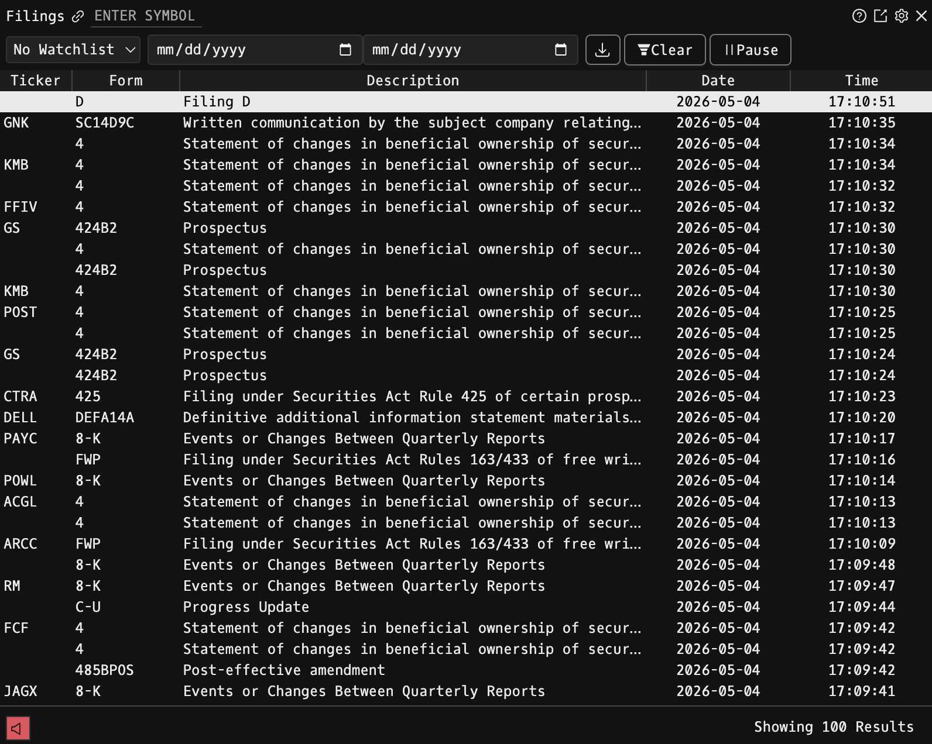Open the help question-mark icon

859,16
